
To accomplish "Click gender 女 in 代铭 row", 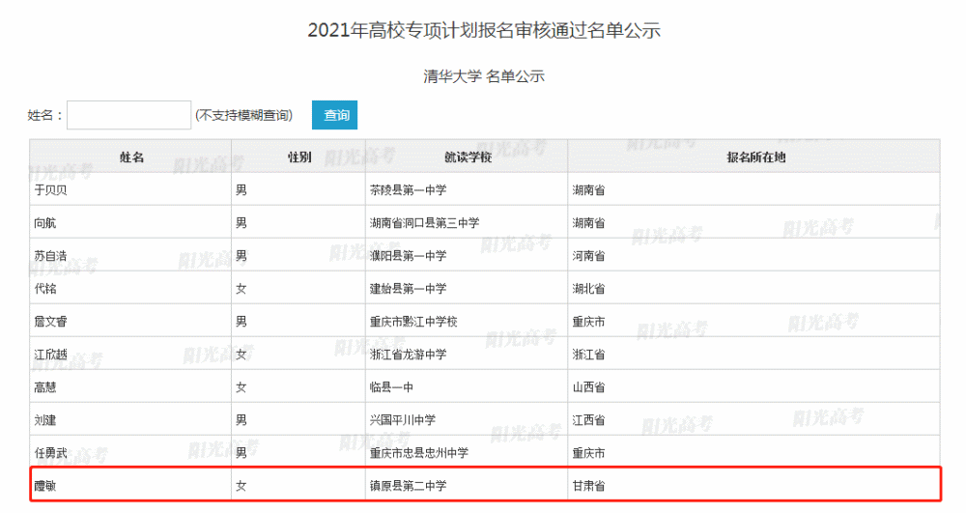I will (x=241, y=288).
